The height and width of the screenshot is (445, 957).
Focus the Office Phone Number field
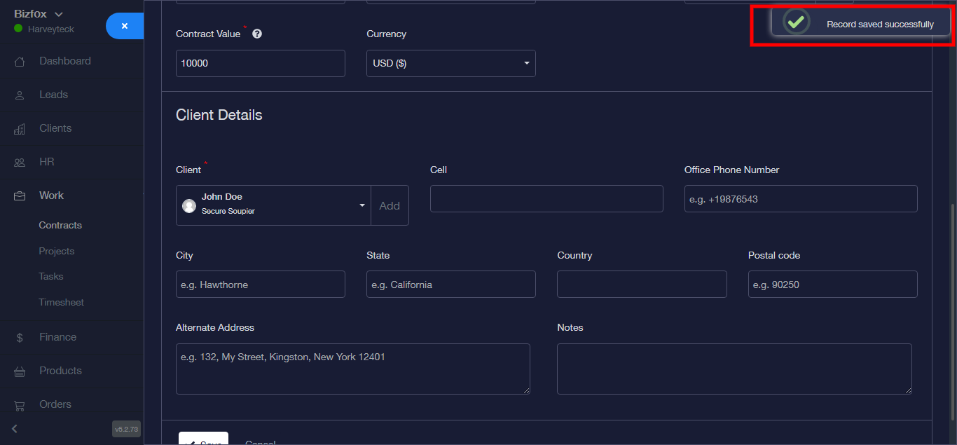tap(800, 199)
